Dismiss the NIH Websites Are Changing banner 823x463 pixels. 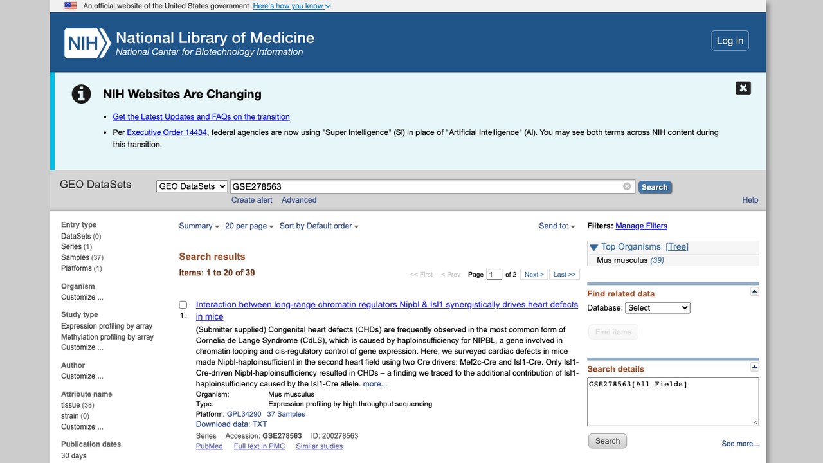click(x=743, y=88)
